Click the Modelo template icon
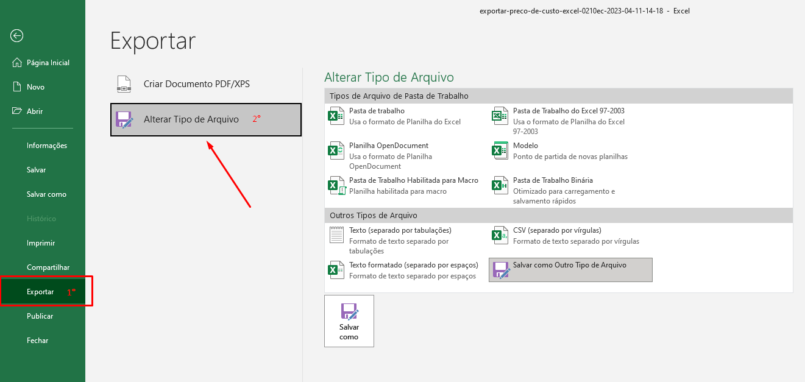This screenshot has height=382, width=805. [x=500, y=150]
